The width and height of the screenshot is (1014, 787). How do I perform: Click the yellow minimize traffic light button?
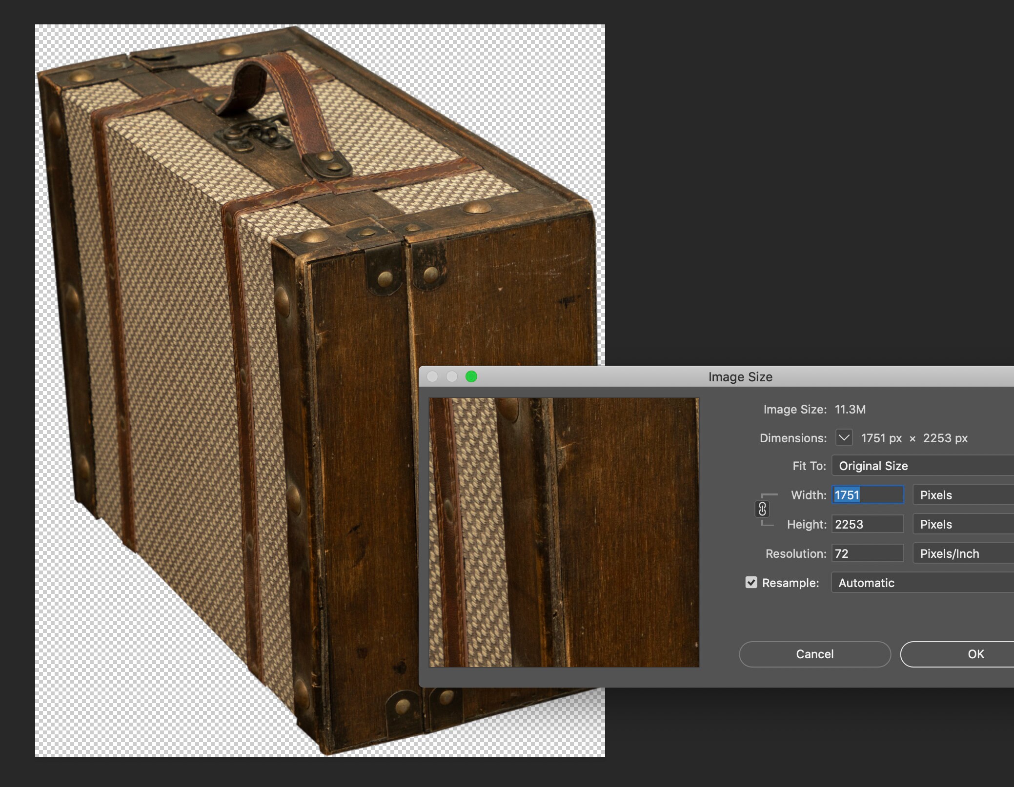point(452,376)
